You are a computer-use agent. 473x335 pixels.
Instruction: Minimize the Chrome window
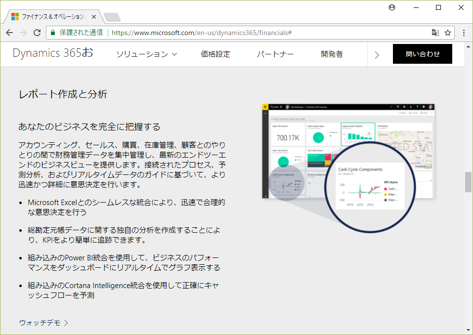pos(416,7)
